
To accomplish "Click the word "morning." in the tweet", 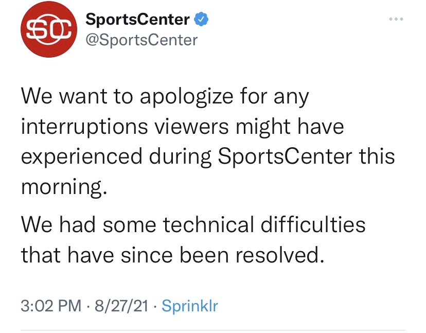I will [64, 187].
